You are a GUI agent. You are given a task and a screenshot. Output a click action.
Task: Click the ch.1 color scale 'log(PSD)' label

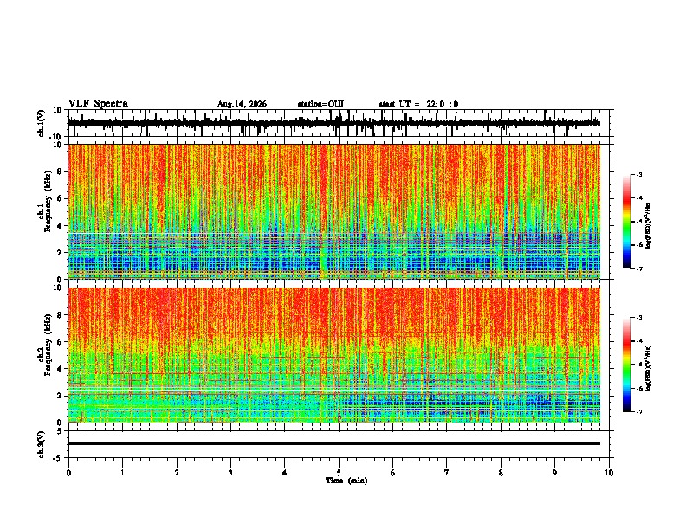649,226
